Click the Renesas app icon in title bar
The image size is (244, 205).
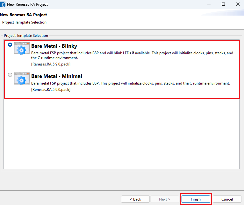[x=3, y=4]
